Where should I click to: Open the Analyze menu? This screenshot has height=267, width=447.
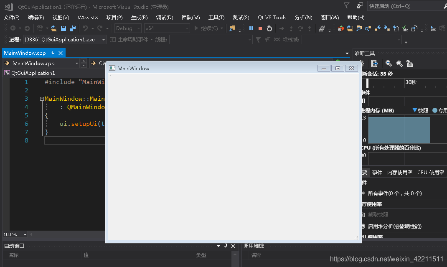click(303, 18)
